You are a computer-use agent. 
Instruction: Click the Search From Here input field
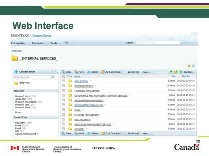click(158, 43)
